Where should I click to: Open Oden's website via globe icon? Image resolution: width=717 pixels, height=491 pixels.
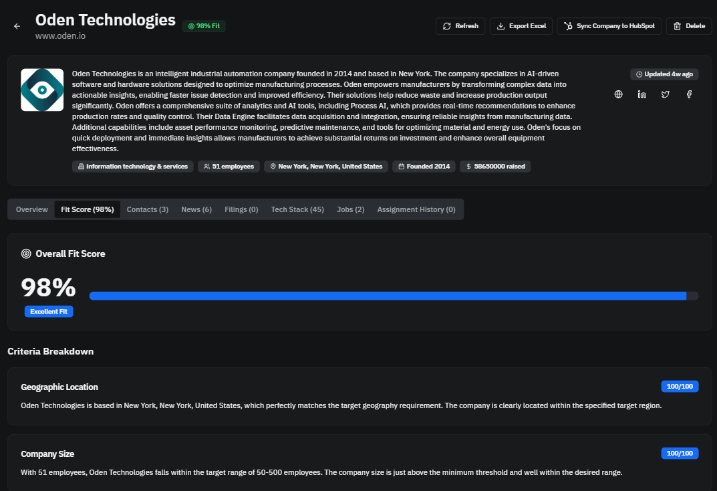coord(618,94)
